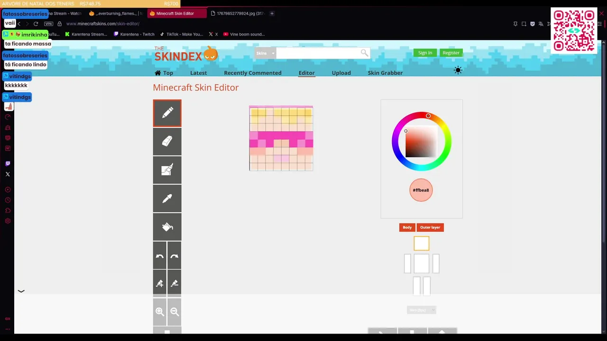
Task: Click the ad-blocker shield icon
Action: [533, 24]
